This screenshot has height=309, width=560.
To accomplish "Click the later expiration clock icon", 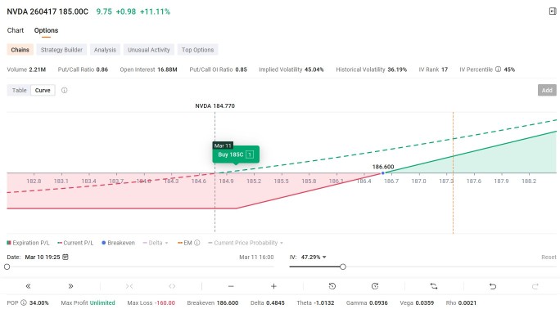I will tap(375, 286).
